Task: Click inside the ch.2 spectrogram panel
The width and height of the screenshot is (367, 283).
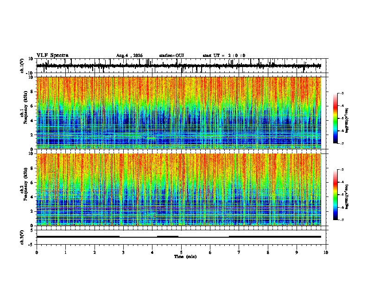Action: tap(178, 190)
